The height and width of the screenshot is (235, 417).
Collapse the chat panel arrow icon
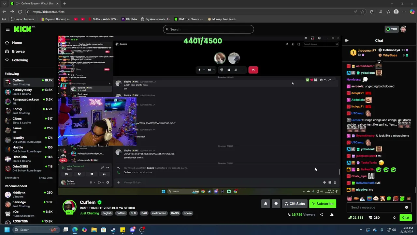click(x=346, y=40)
